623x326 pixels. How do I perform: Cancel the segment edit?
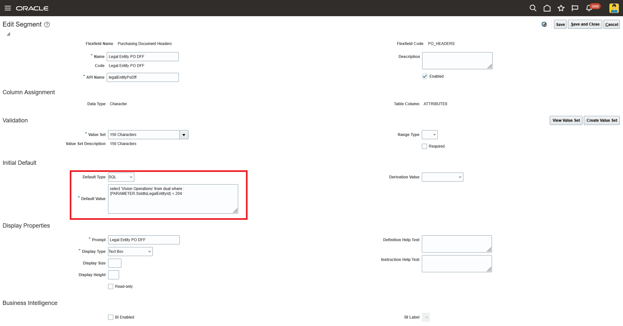(612, 24)
